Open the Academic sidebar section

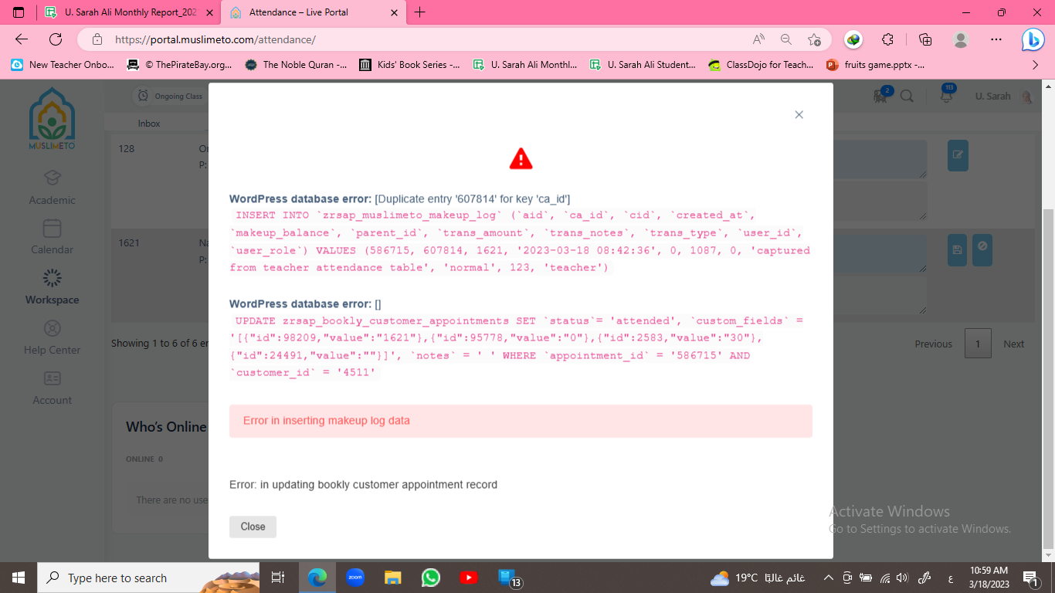(53, 188)
